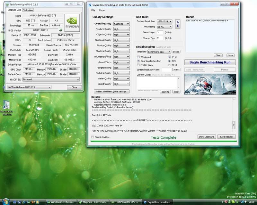Viewport: 257px width, 205px height.
Task: Open the File menu
Action: coord(93,10)
